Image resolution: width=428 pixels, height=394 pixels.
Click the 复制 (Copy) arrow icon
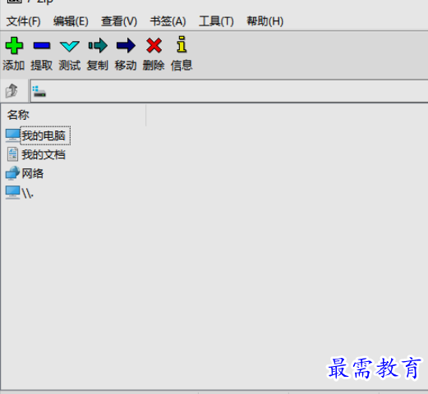[98, 45]
